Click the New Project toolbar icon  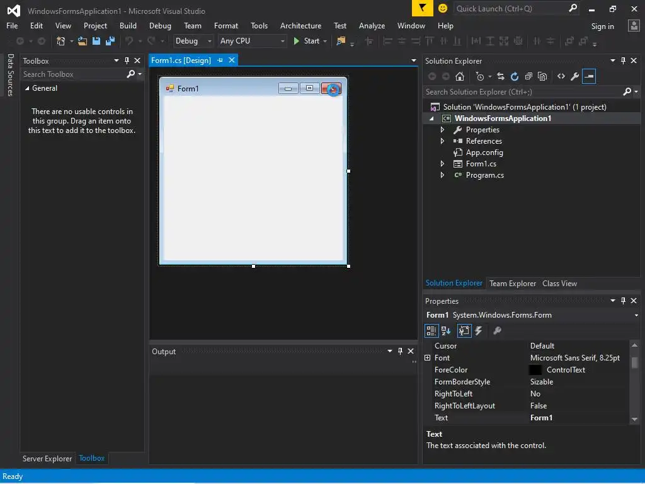tap(61, 41)
